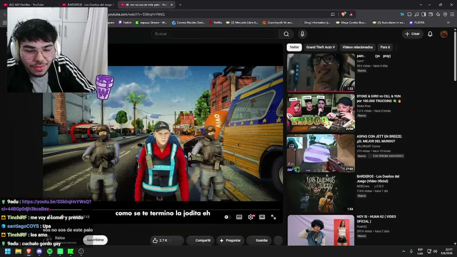Viewport: 457px width, 257px height.
Task: Click the Windows Start button
Action: [7, 251]
